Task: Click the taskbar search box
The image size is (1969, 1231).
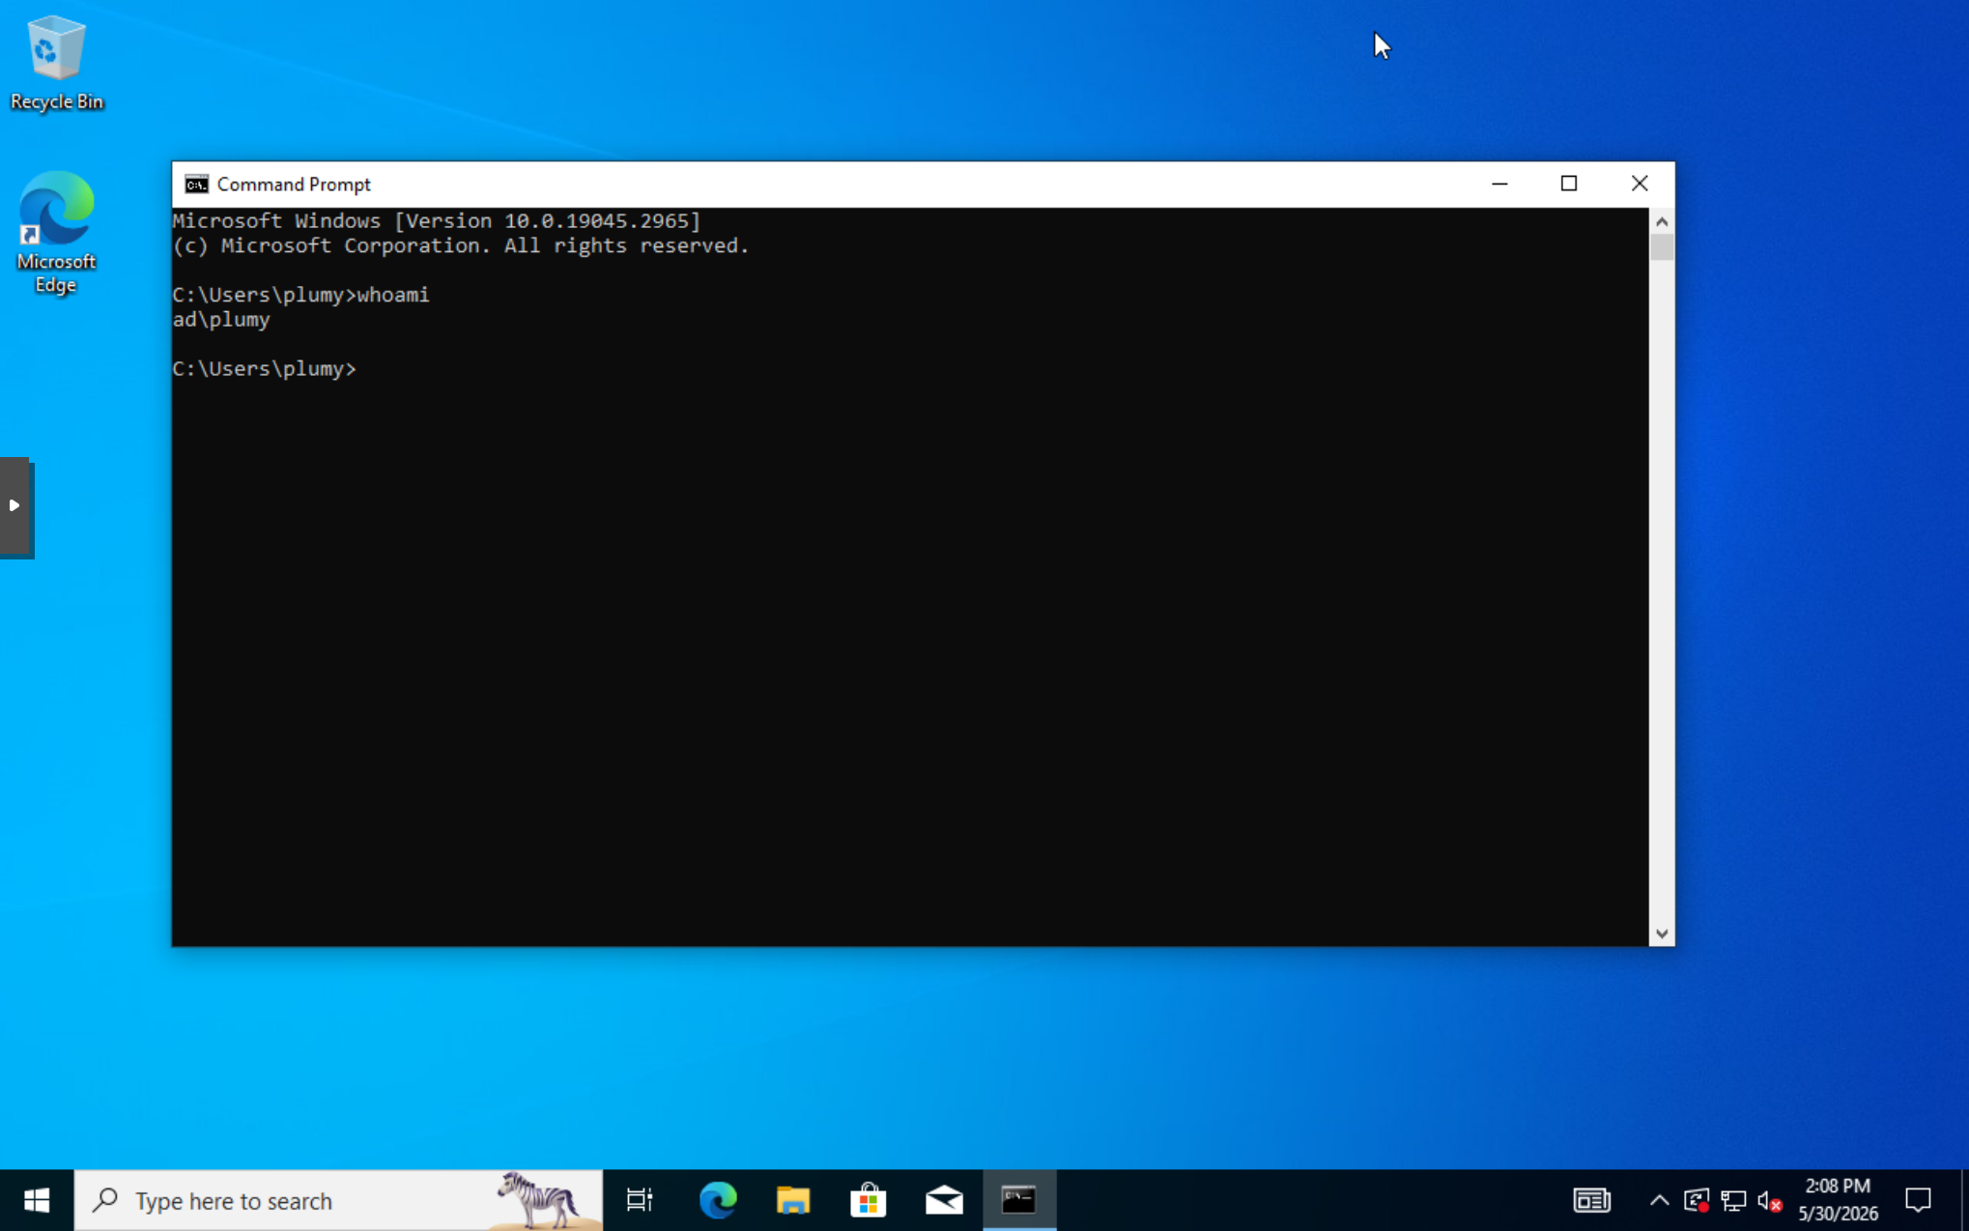Action: click(x=338, y=1200)
